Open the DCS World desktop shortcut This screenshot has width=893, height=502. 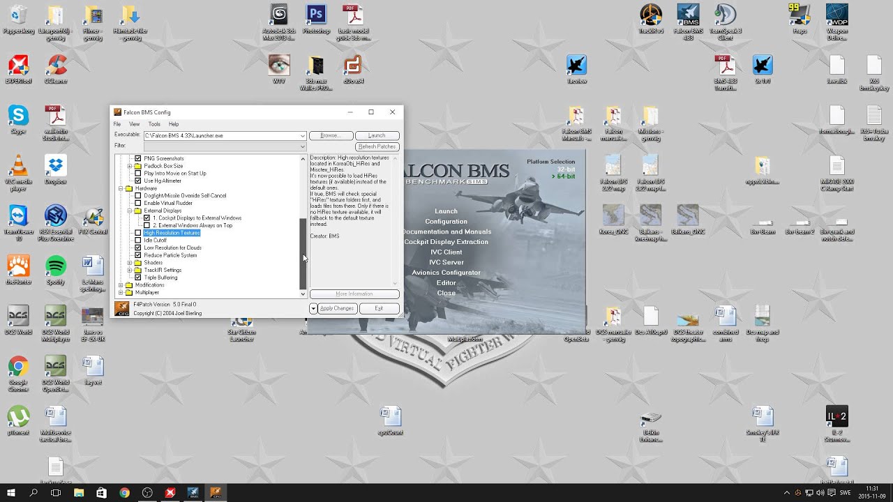(x=18, y=321)
